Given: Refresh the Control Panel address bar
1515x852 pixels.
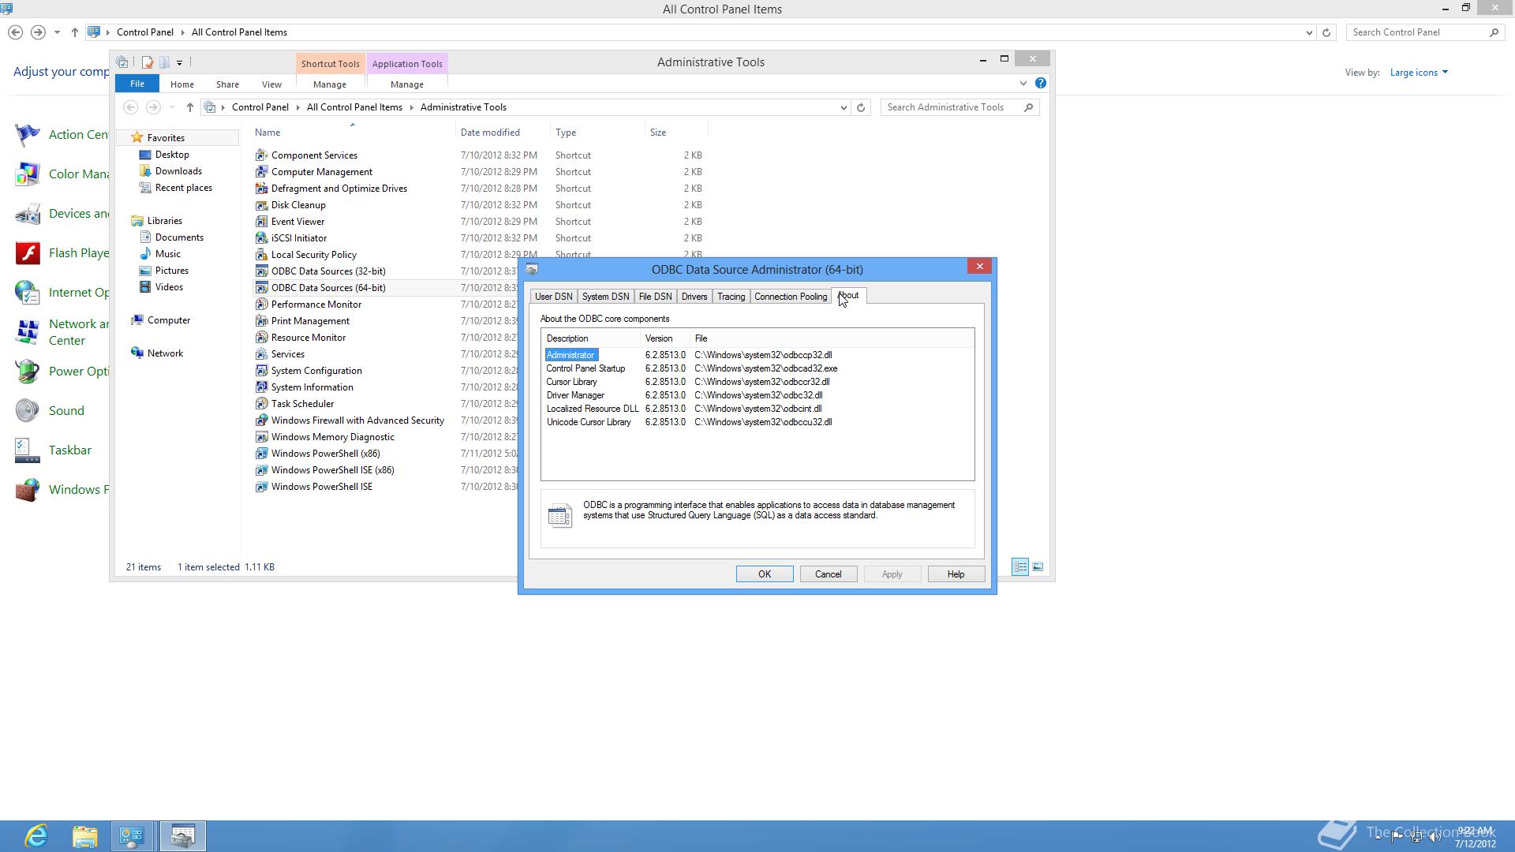Looking at the screenshot, I should point(1326,32).
